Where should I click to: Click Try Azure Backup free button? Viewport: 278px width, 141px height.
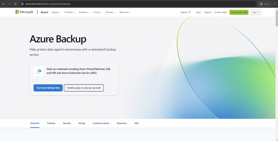pyautogui.click(x=48, y=88)
